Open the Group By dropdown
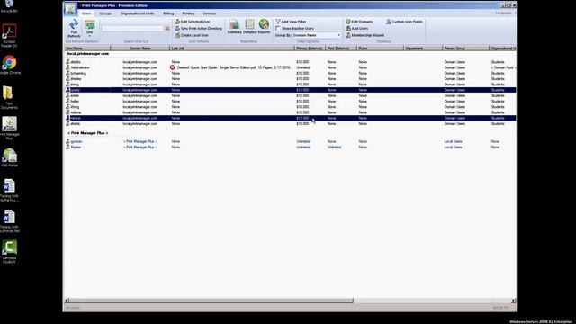This screenshot has width=576, height=324. point(317,35)
